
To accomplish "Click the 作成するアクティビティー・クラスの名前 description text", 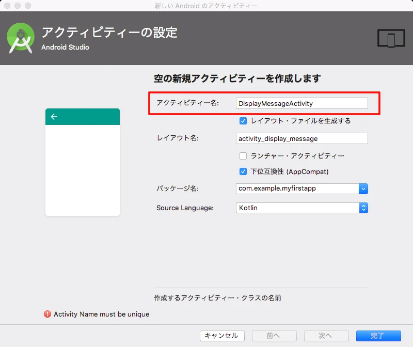I will (x=217, y=298).
